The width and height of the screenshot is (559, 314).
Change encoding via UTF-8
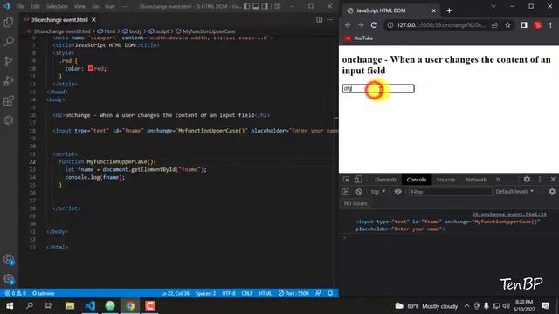point(229,293)
